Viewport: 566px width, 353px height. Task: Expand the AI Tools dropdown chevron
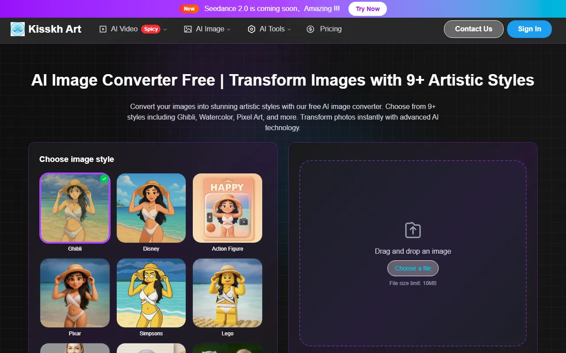coord(289,30)
